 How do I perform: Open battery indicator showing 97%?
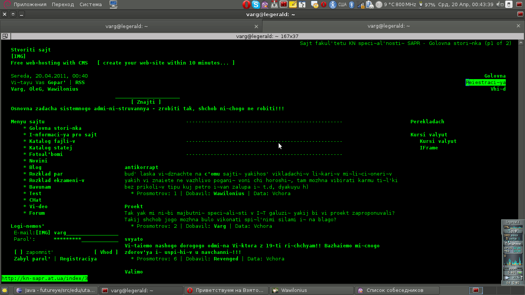427,5
